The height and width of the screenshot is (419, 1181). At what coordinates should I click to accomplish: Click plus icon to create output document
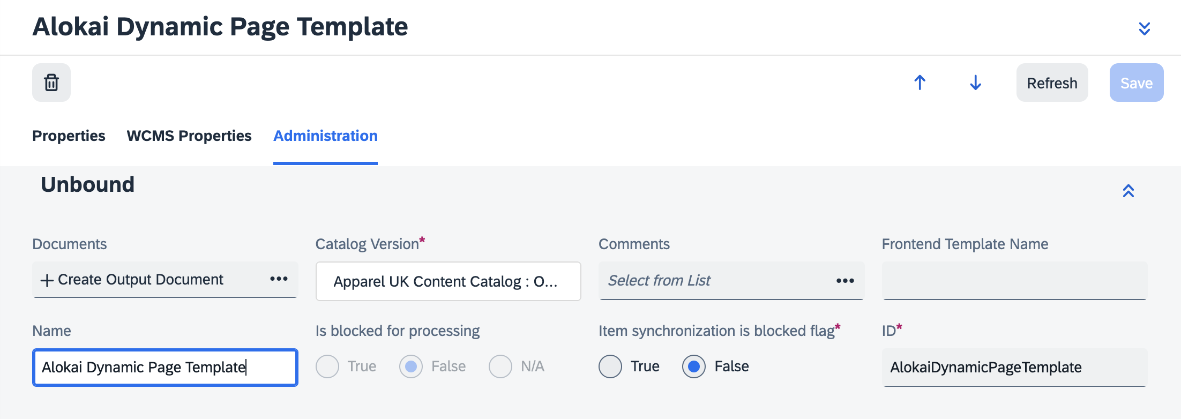click(x=47, y=280)
